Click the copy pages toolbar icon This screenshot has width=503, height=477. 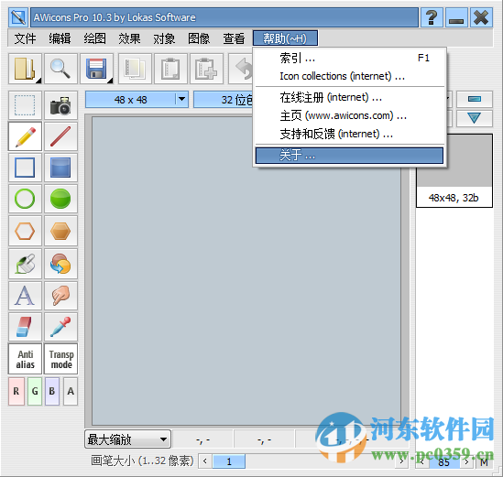135,69
